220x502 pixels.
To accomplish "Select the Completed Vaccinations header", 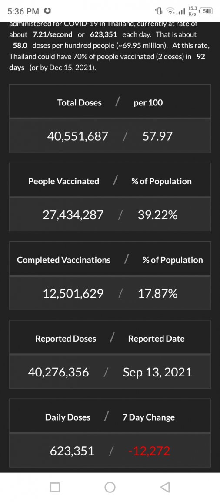I will (x=64, y=260).
